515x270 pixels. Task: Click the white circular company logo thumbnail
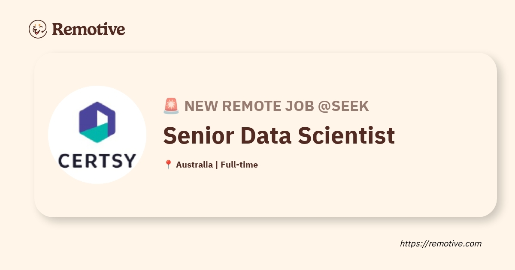[x=97, y=135]
